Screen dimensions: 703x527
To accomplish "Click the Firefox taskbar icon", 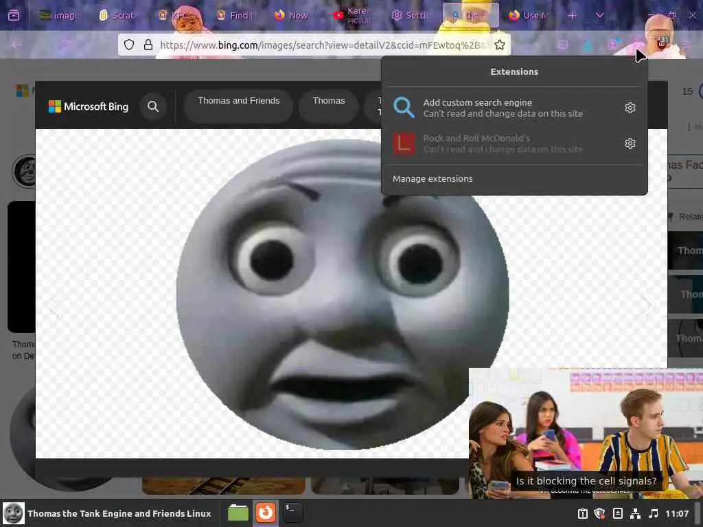I will [266, 513].
